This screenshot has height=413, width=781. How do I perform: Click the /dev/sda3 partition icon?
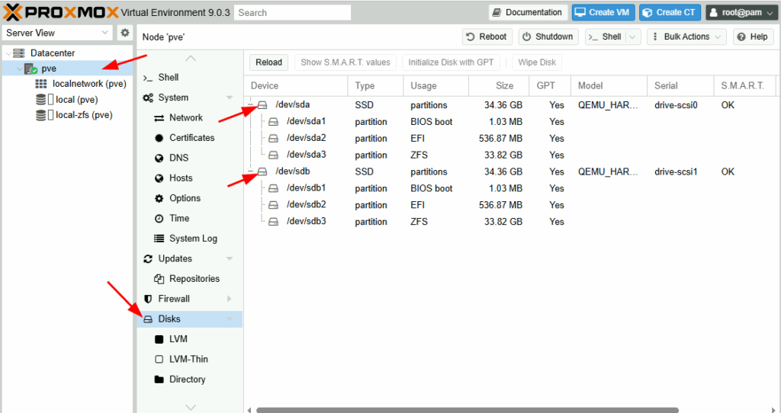coord(274,155)
